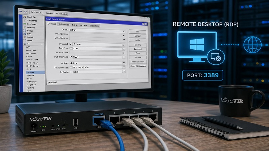Switch to the Advanced tab
This screenshot has width=269, height=151.
[64, 24]
